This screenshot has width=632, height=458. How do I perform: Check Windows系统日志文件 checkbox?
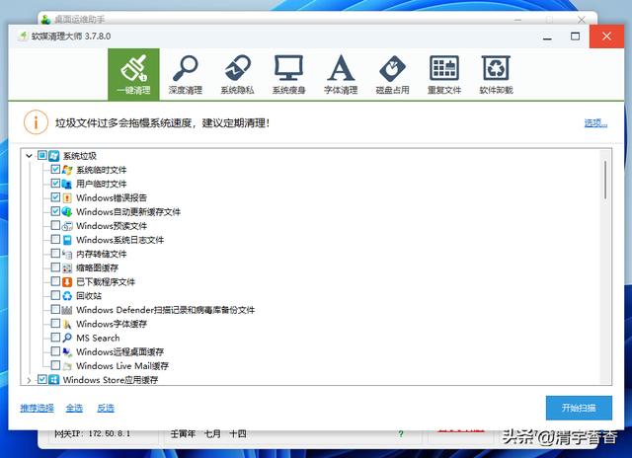click(x=55, y=239)
